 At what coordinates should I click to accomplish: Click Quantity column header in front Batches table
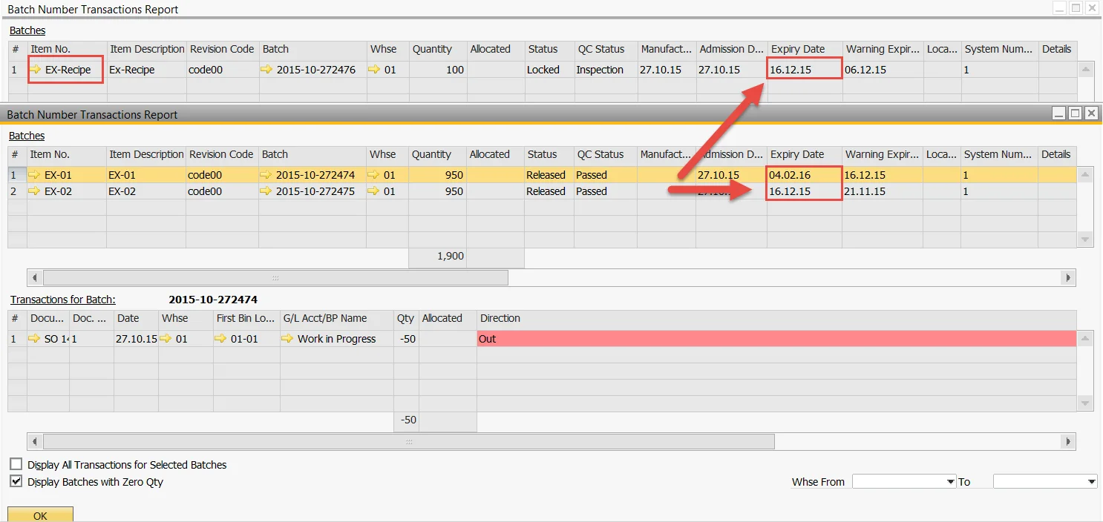(438, 154)
